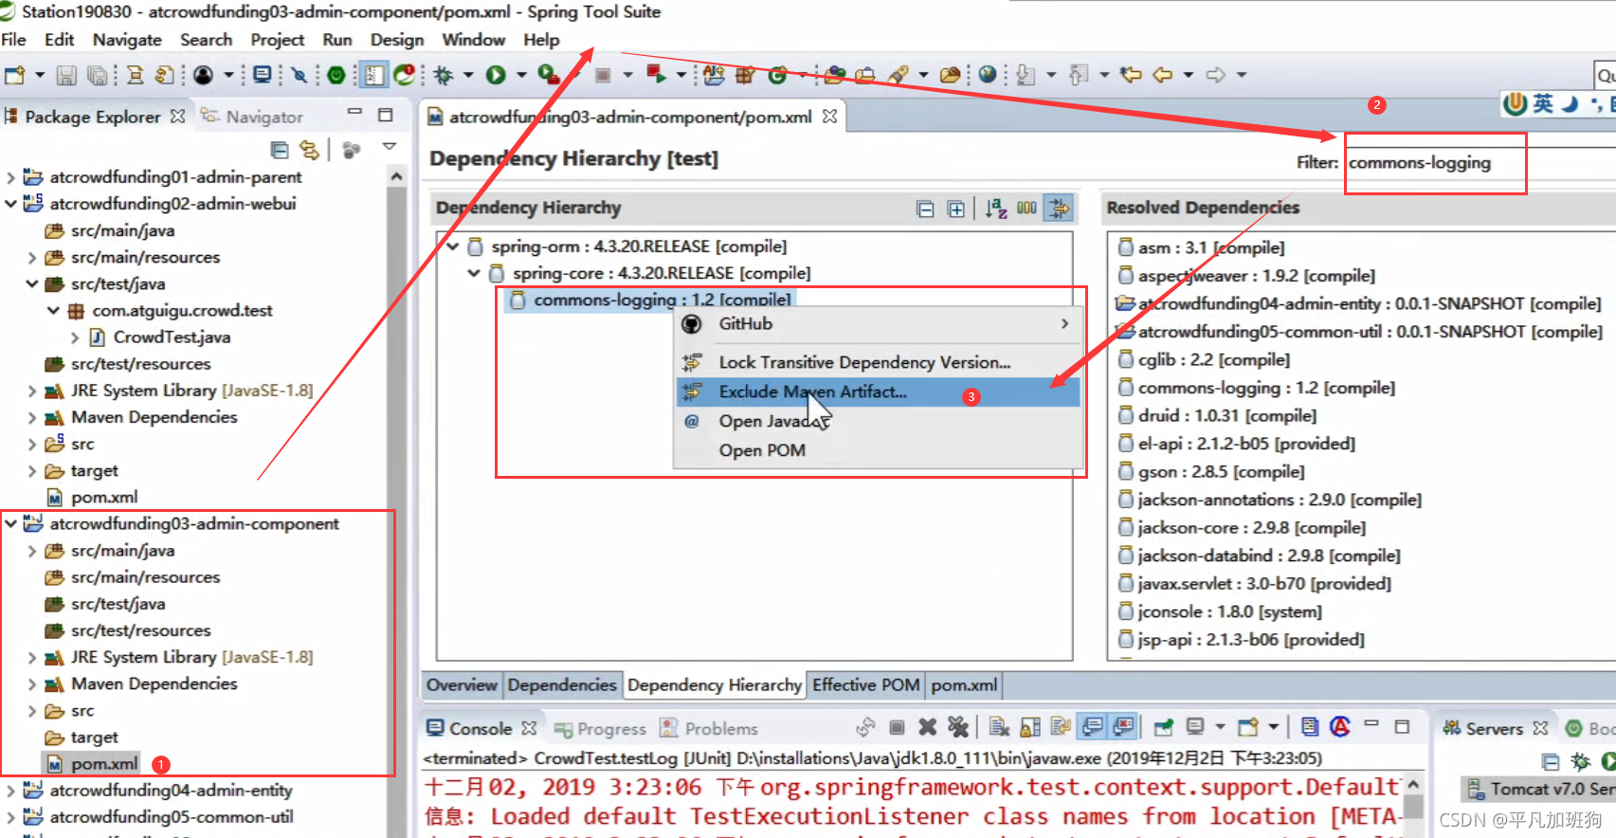The height and width of the screenshot is (838, 1616).
Task: Expand CrowdTest.java node
Action: pos(74,337)
